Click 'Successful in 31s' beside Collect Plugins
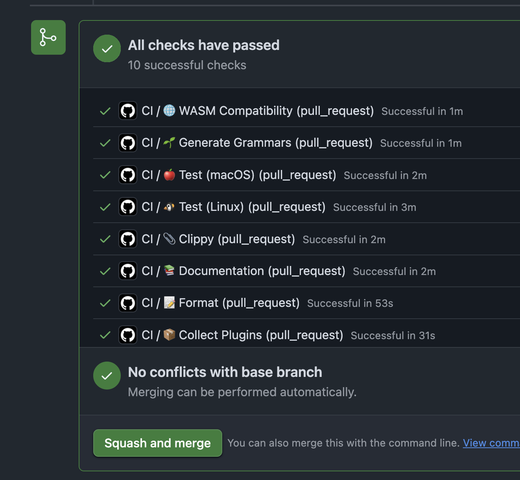The height and width of the screenshot is (480, 520). coord(393,335)
